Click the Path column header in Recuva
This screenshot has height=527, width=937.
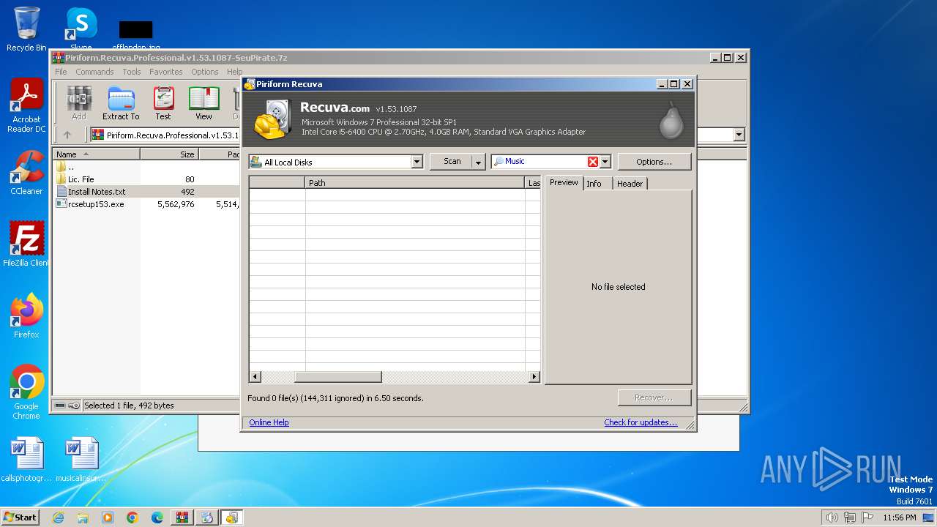pyautogui.click(x=414, y=183)
